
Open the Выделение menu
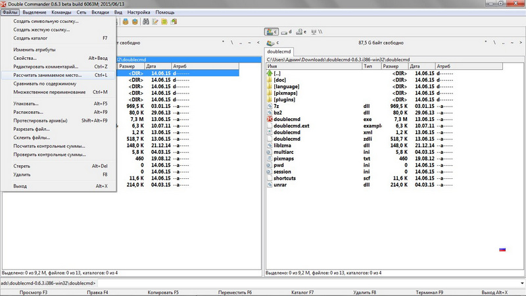coord(34,12)
